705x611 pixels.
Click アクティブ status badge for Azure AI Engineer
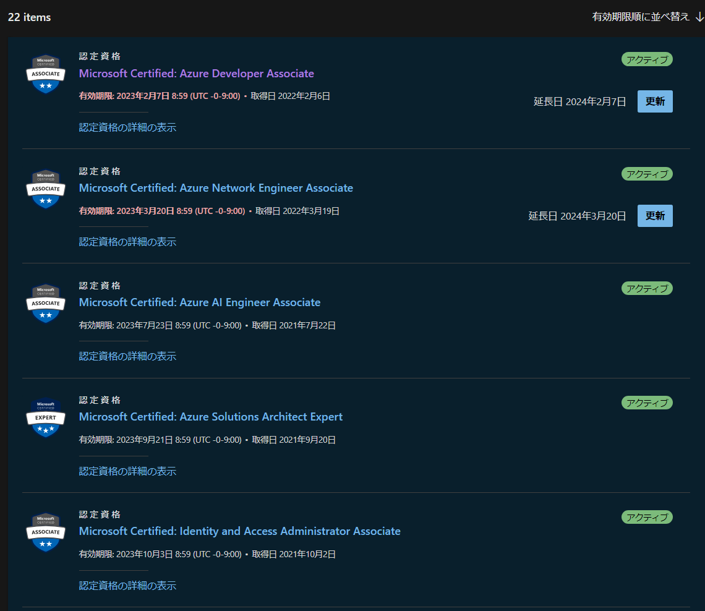[x=646, y=288]
